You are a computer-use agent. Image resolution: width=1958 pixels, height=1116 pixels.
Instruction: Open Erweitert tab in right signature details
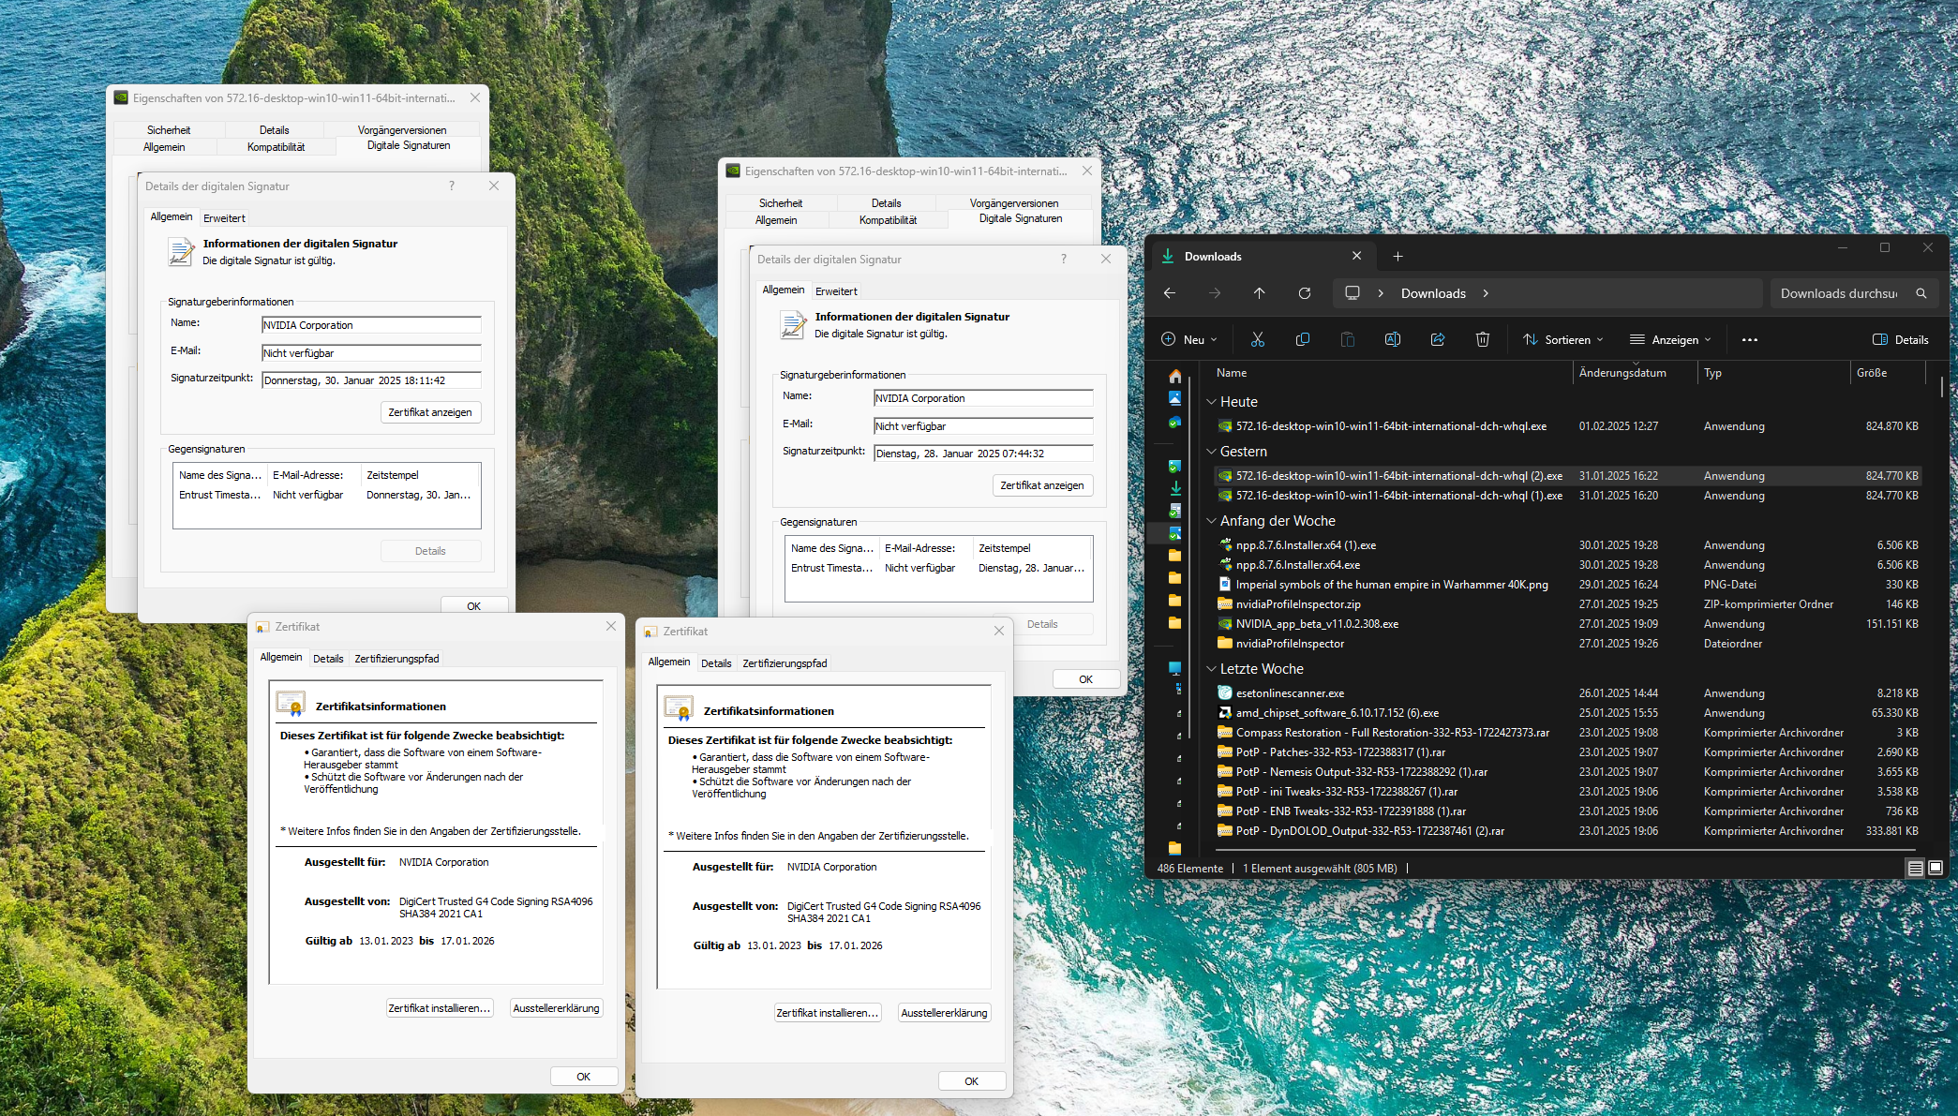click(x=836, y=291)
